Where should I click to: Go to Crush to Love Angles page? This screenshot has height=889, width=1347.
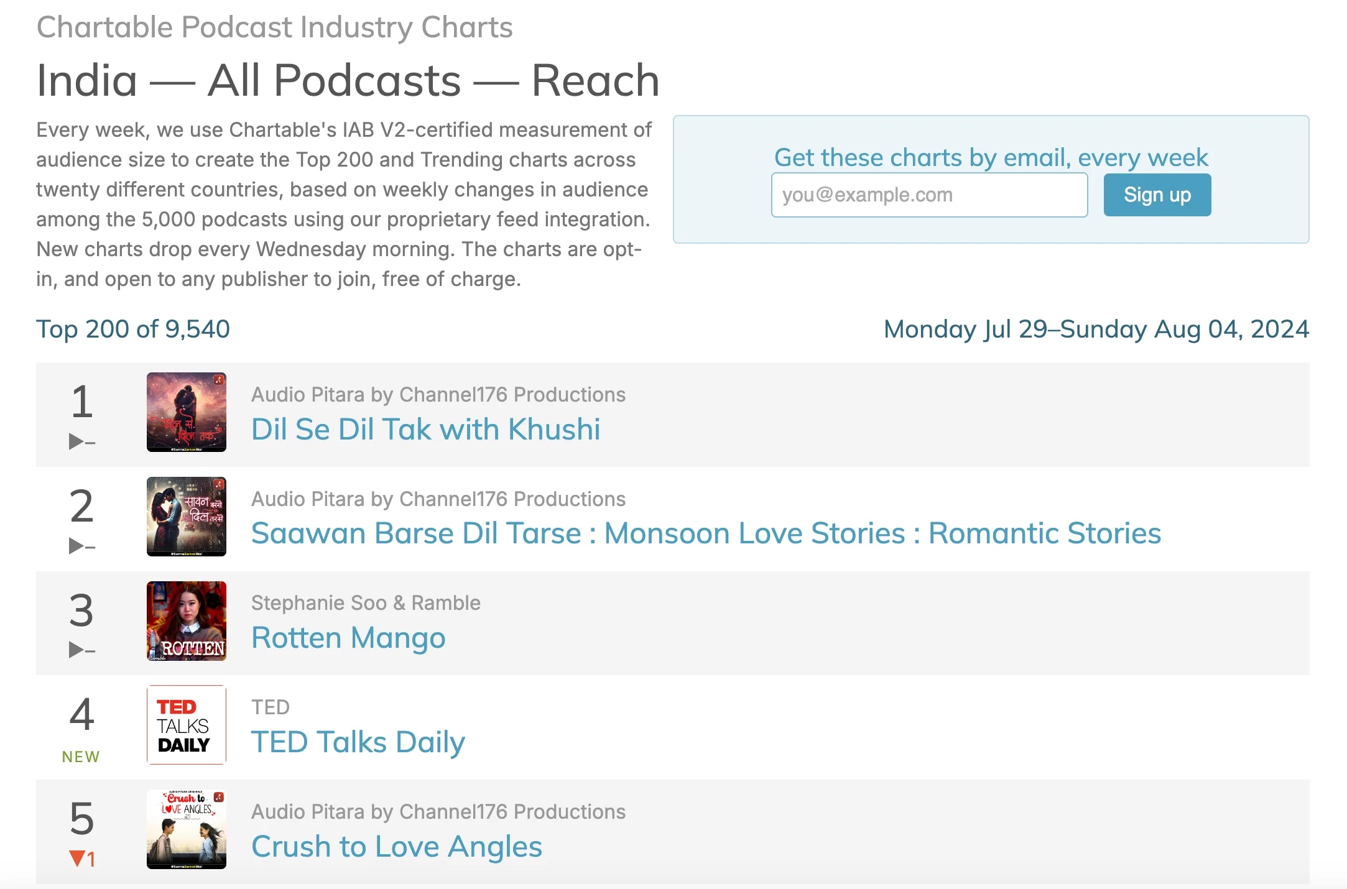tap(396, 847)
